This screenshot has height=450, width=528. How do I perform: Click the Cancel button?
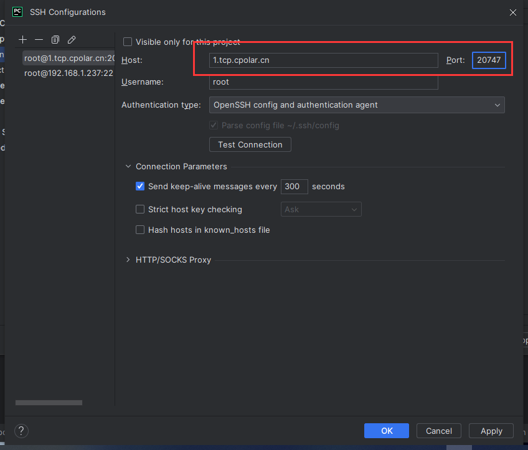(x=439, y=431)
